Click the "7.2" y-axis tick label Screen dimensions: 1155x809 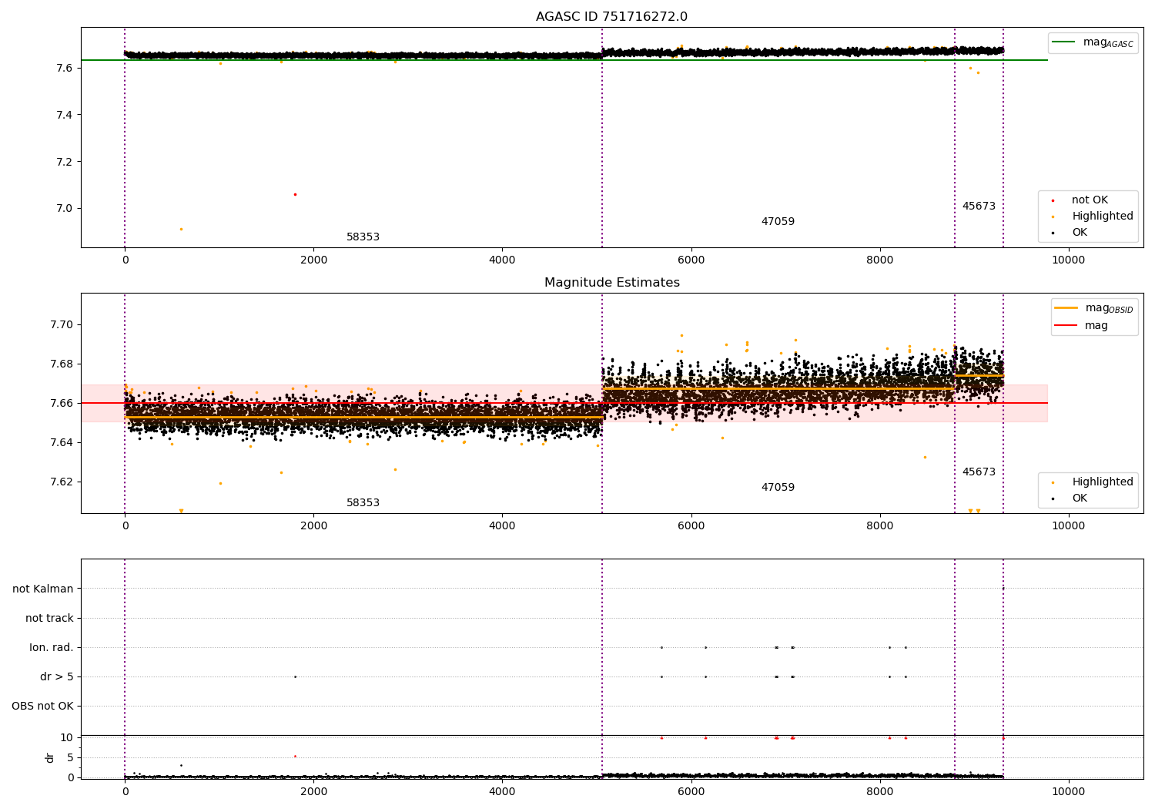[64, 162]
